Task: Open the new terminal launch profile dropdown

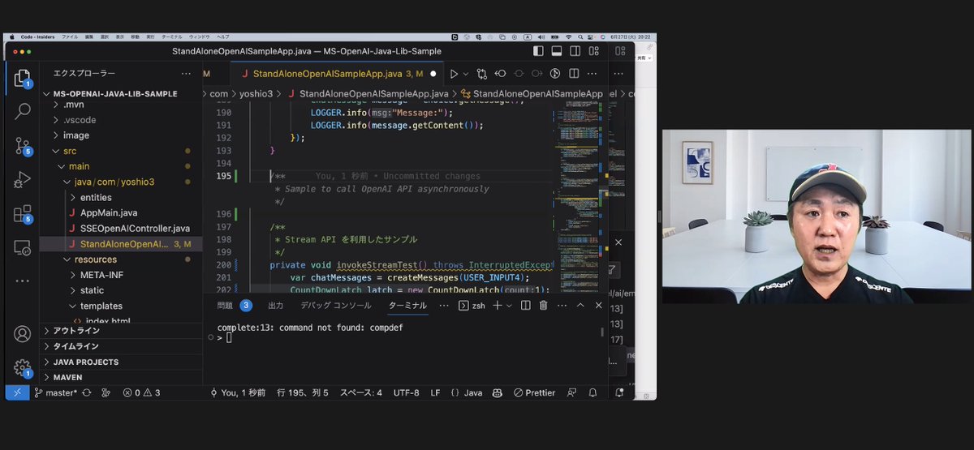Action: 509,306
